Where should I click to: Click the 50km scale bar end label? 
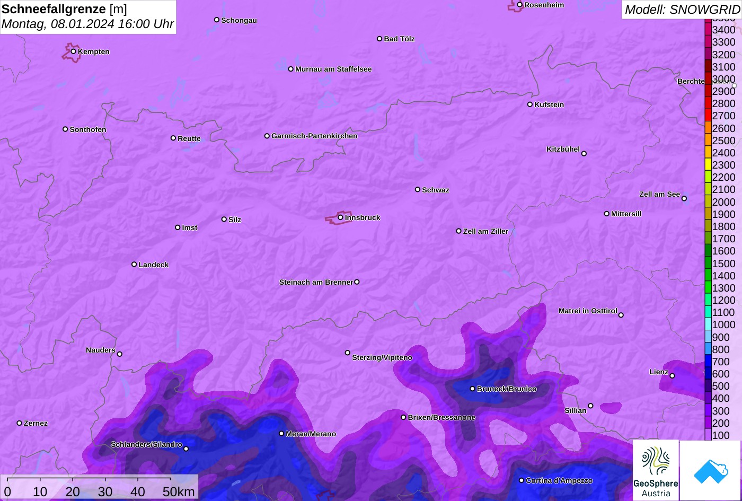click(179, 491)
